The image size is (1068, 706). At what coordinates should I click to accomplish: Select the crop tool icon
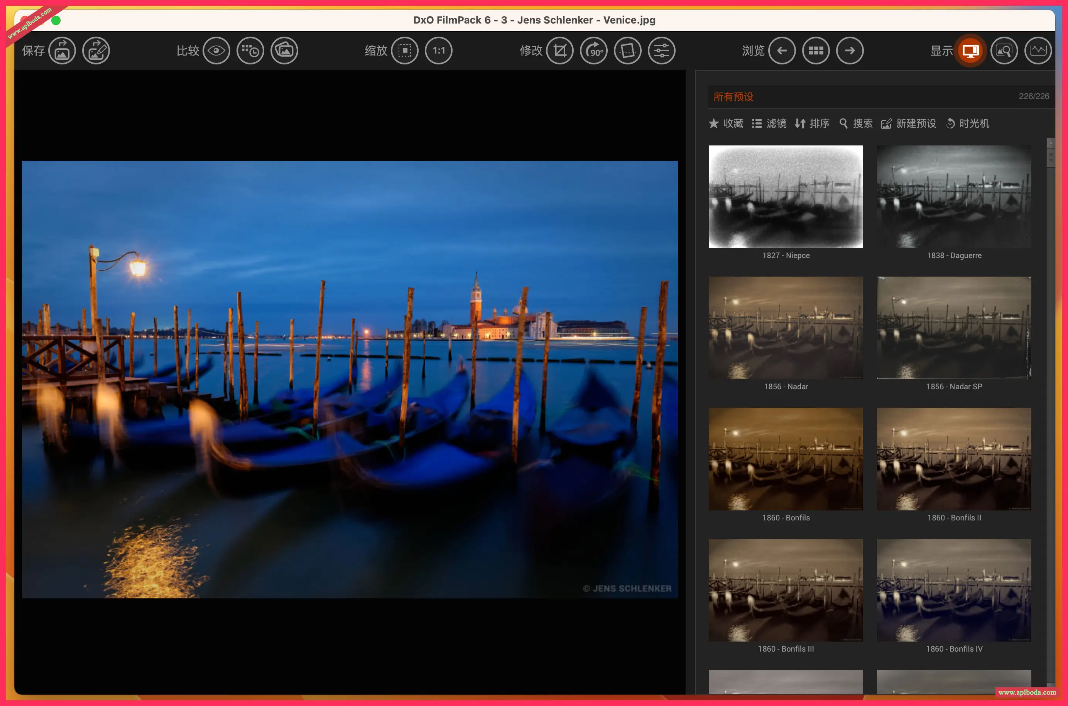tap(560, 51)
